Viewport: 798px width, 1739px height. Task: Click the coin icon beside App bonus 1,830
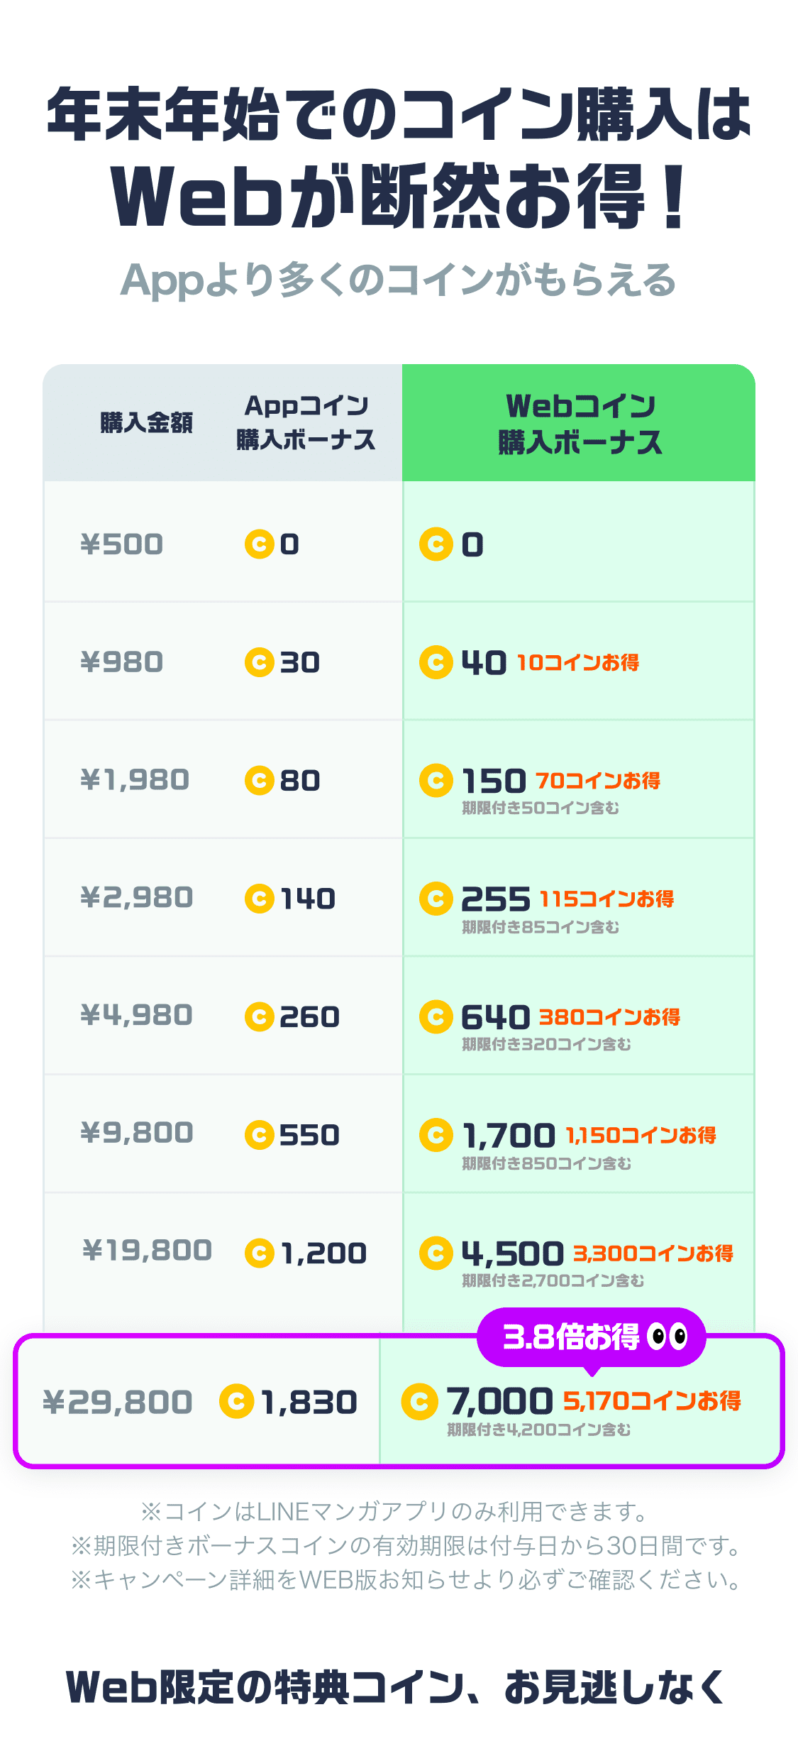pos(237,1402)
